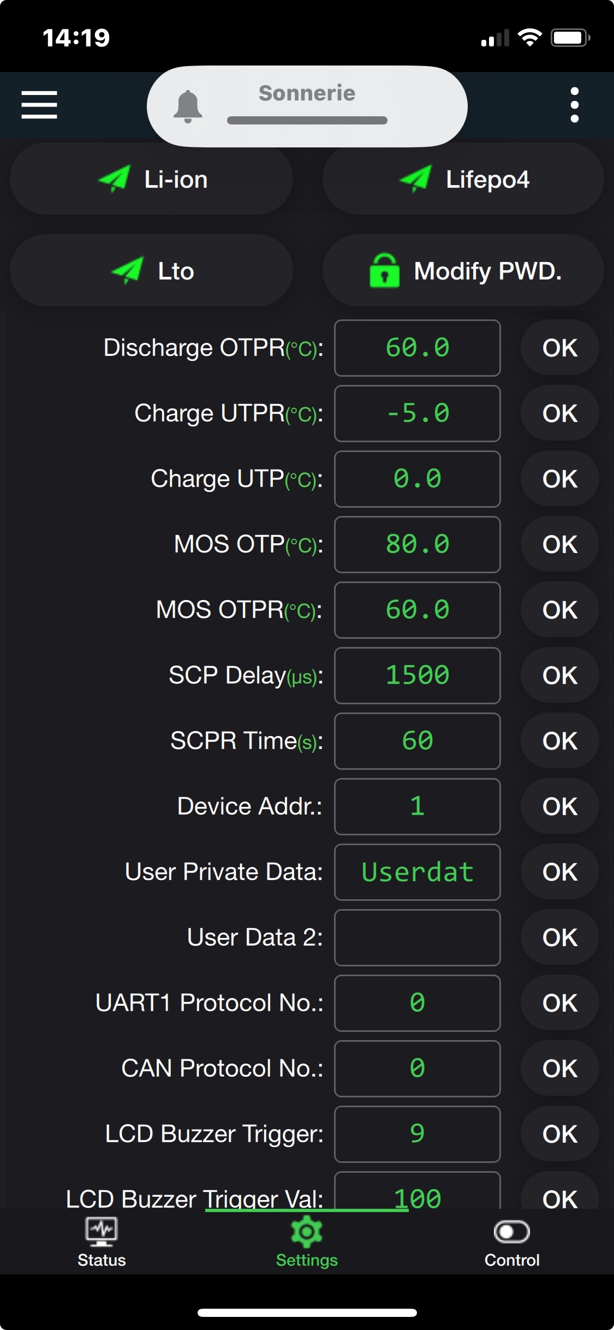Open the three-dot overflow menu
The height and width of the screenshot is (1330, 614).
tap(574, 105)
